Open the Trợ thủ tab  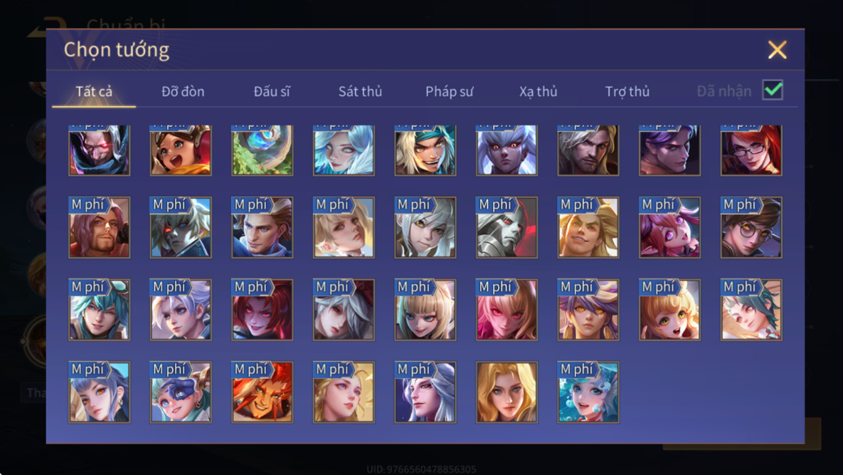pyautogui.click(x=627, y=91)
